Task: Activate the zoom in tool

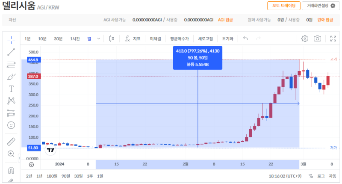Action: 11,154
